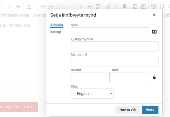Click the strikethrough formatting icon
This screenshot has width=170, height=117.
pyautogui.click(x=18, y=7)
